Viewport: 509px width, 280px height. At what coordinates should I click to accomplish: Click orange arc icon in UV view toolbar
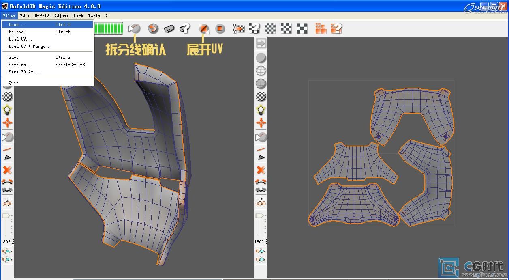click(261, 182)
